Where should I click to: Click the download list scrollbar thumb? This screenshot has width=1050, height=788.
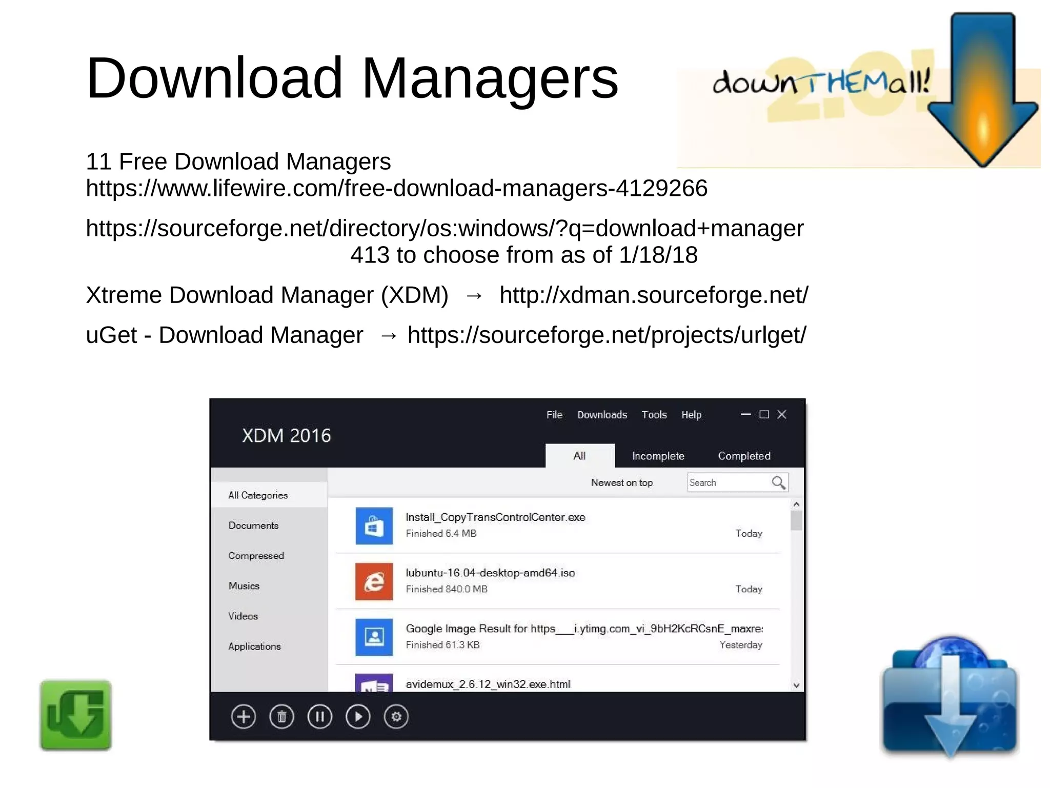pos(796,520)
